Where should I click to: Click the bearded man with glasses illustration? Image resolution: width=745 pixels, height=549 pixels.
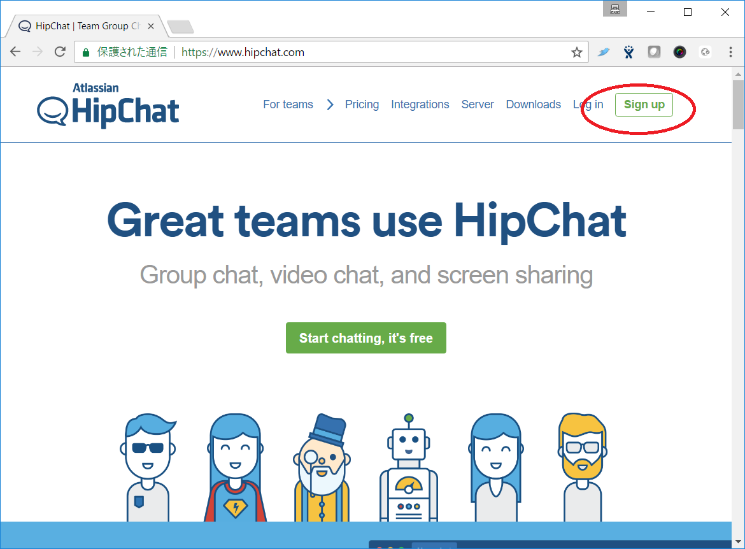[583, 467]
